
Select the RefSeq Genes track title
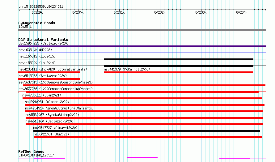coord(31,151)
